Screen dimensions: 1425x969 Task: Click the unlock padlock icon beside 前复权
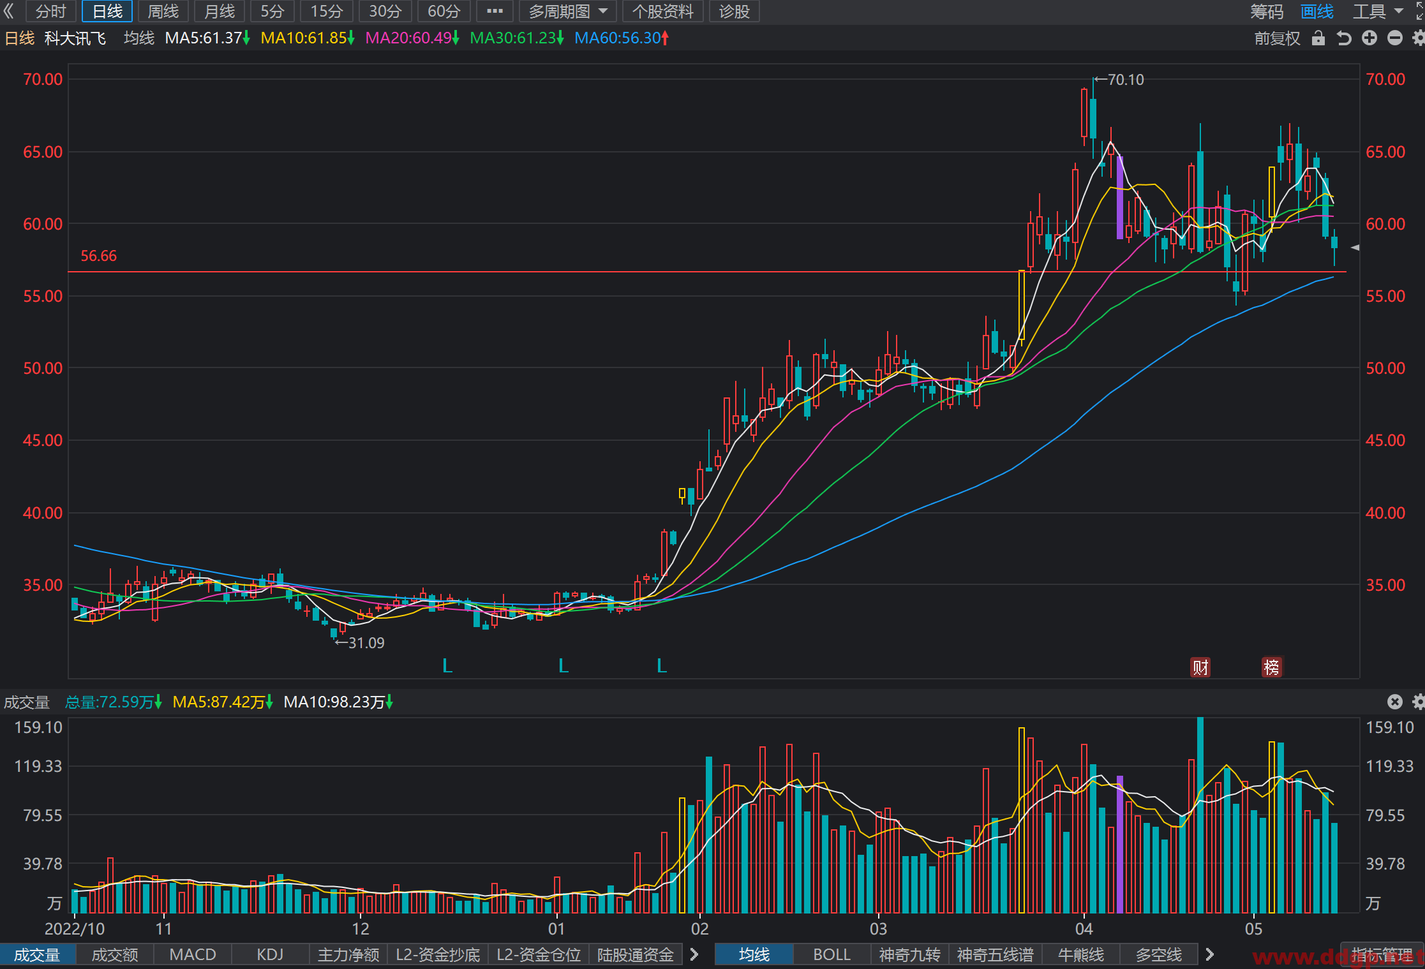(x=1318, y=38)
